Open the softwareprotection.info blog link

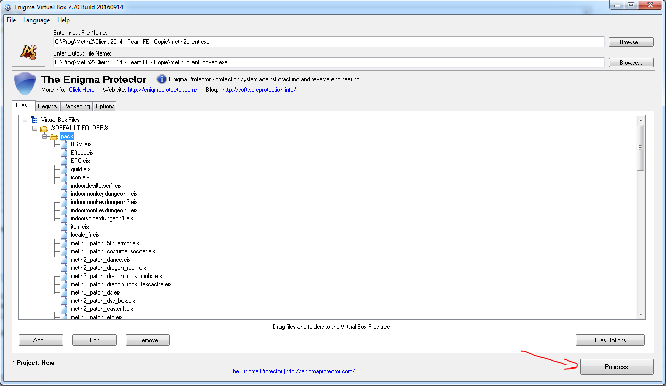point(259,90)
